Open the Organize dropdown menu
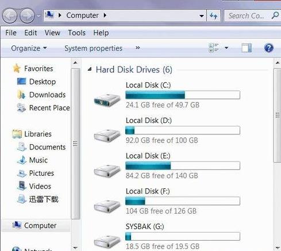281x251 pixels. tap(29, 48)
